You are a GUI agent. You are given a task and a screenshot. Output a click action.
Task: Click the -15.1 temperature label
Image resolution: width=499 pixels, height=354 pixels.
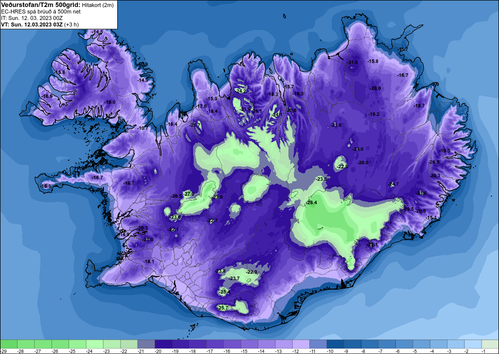tap(431, 217)
